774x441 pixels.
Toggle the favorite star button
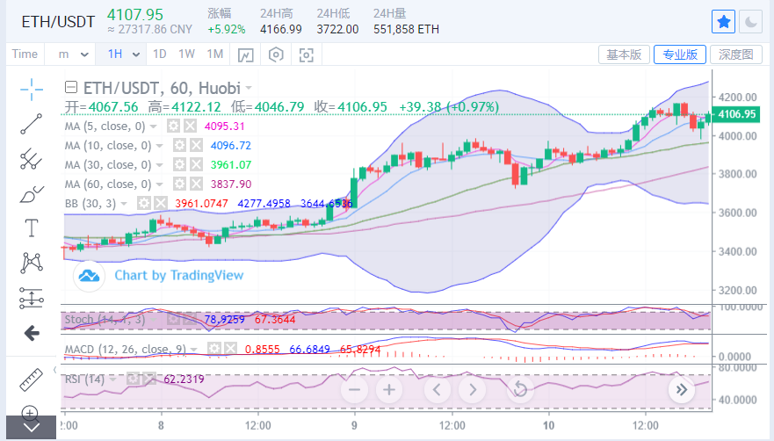coord(723,22)
